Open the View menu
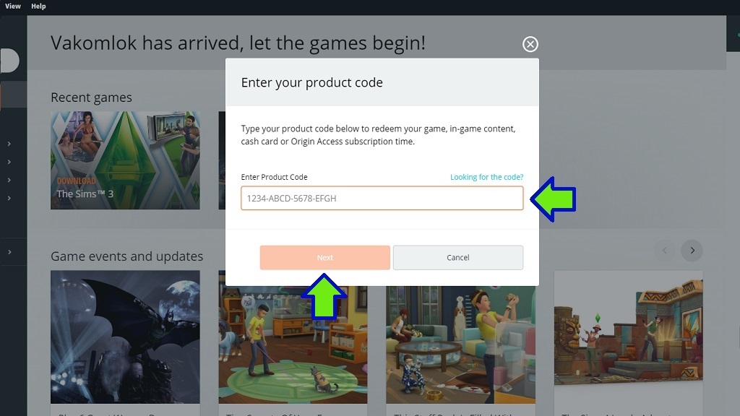 point(13,6)
